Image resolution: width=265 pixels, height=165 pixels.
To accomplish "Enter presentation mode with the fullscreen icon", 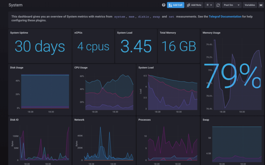I will (x=260, y=5).
